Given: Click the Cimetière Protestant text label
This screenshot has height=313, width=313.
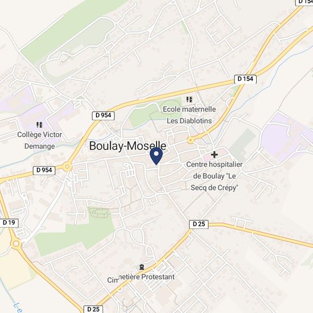Looking at the screenshot, I should tap(141, 278).
